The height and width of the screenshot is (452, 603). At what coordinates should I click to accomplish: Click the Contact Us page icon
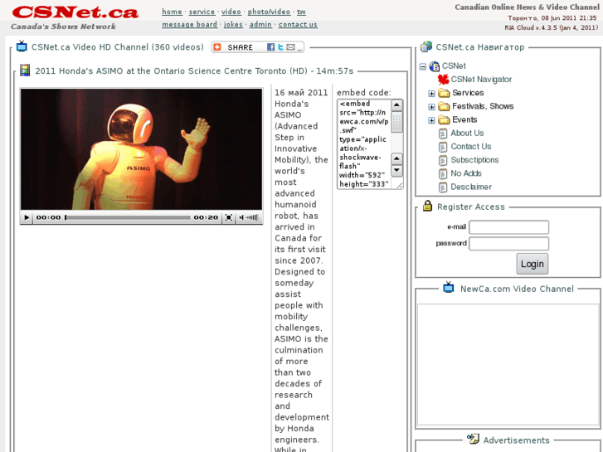(443, 147)
